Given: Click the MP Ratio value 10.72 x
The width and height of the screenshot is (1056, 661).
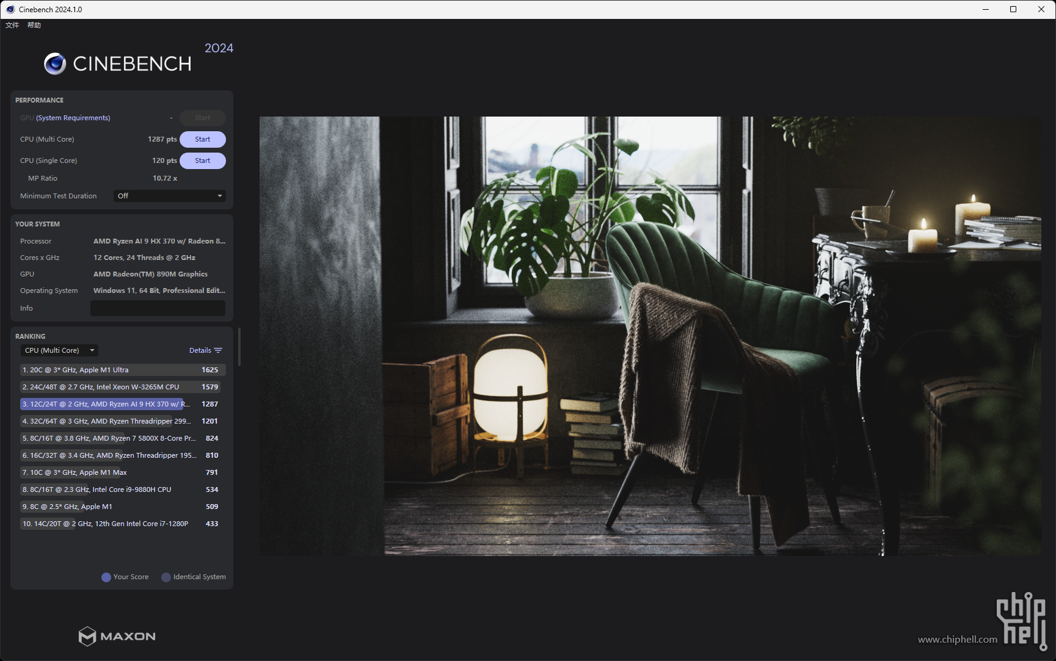Looking at the screenshot, I should (165, 178).
